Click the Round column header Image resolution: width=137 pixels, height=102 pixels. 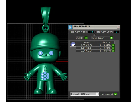coord(87,42)
